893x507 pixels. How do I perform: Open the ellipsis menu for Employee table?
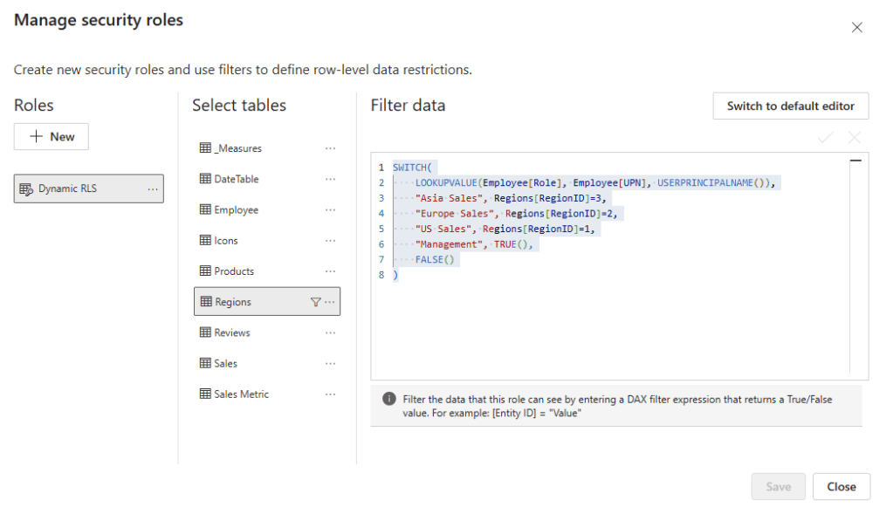pos(330,210)
